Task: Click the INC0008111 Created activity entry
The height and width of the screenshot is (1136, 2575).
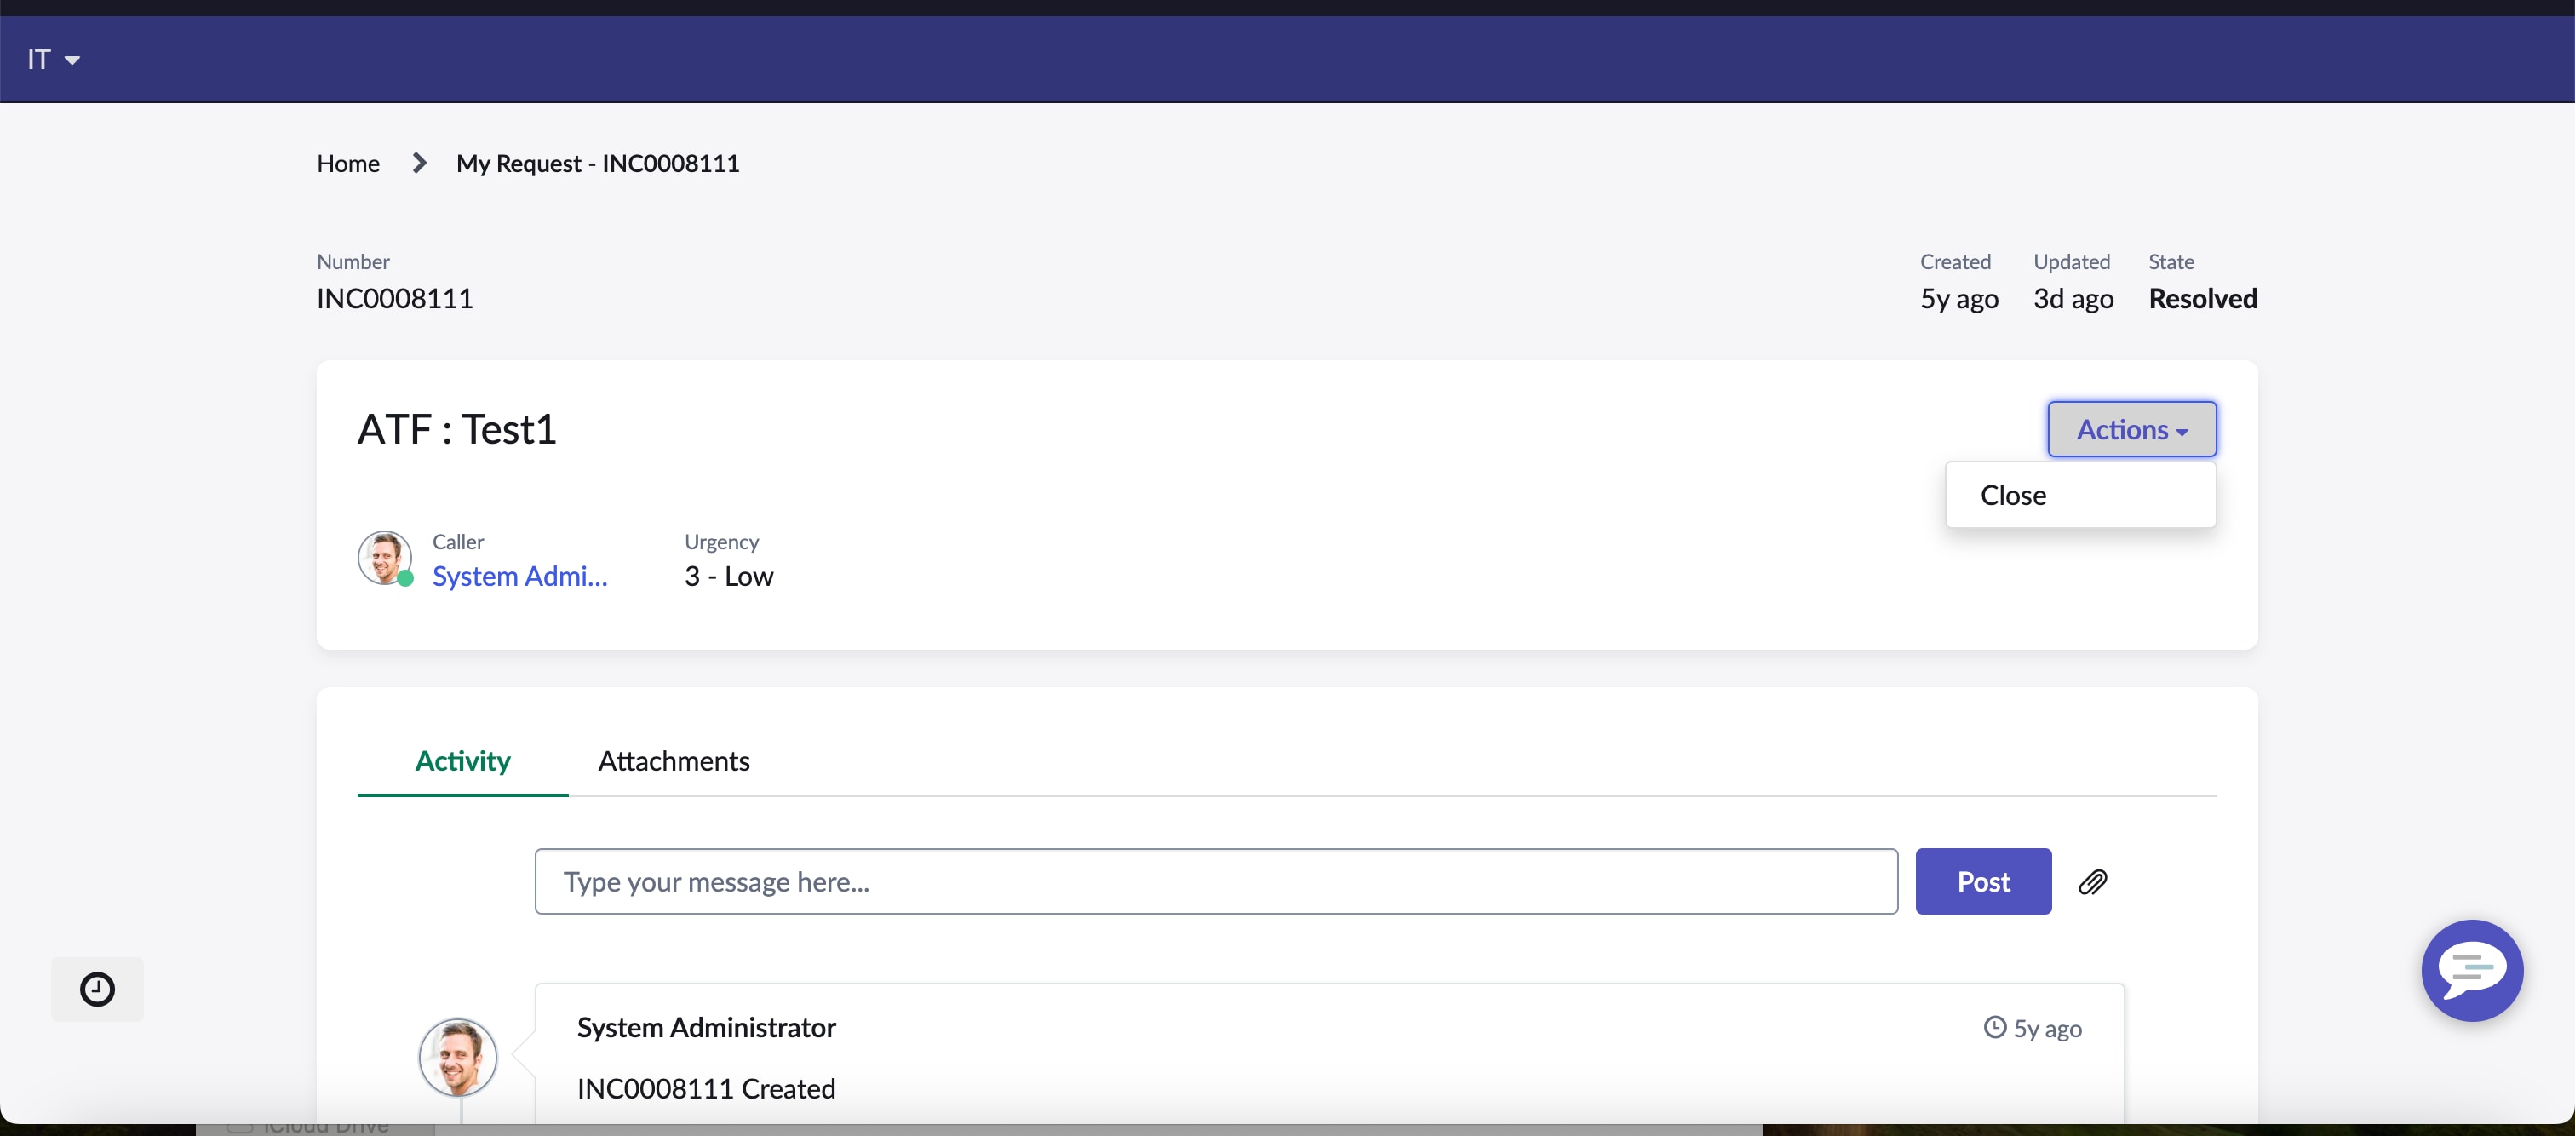Action: tap(705, 1088)
